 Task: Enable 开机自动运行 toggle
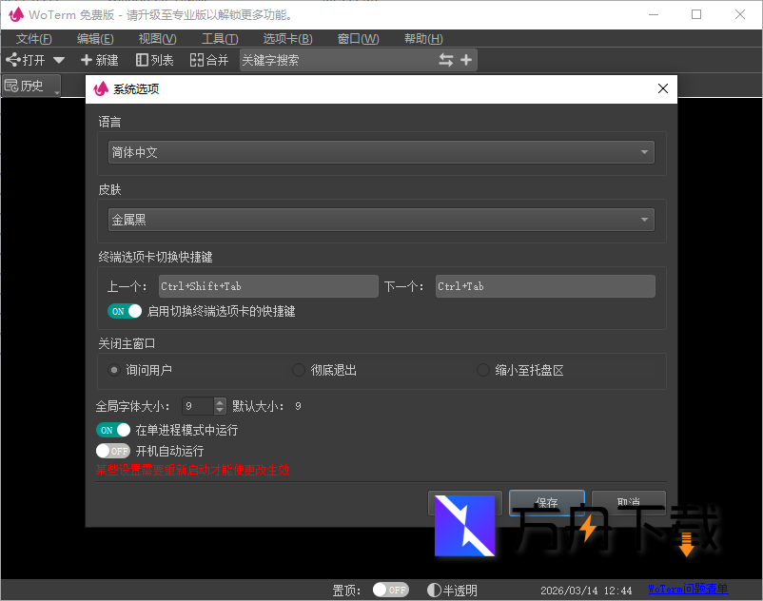tap(113, 450)
